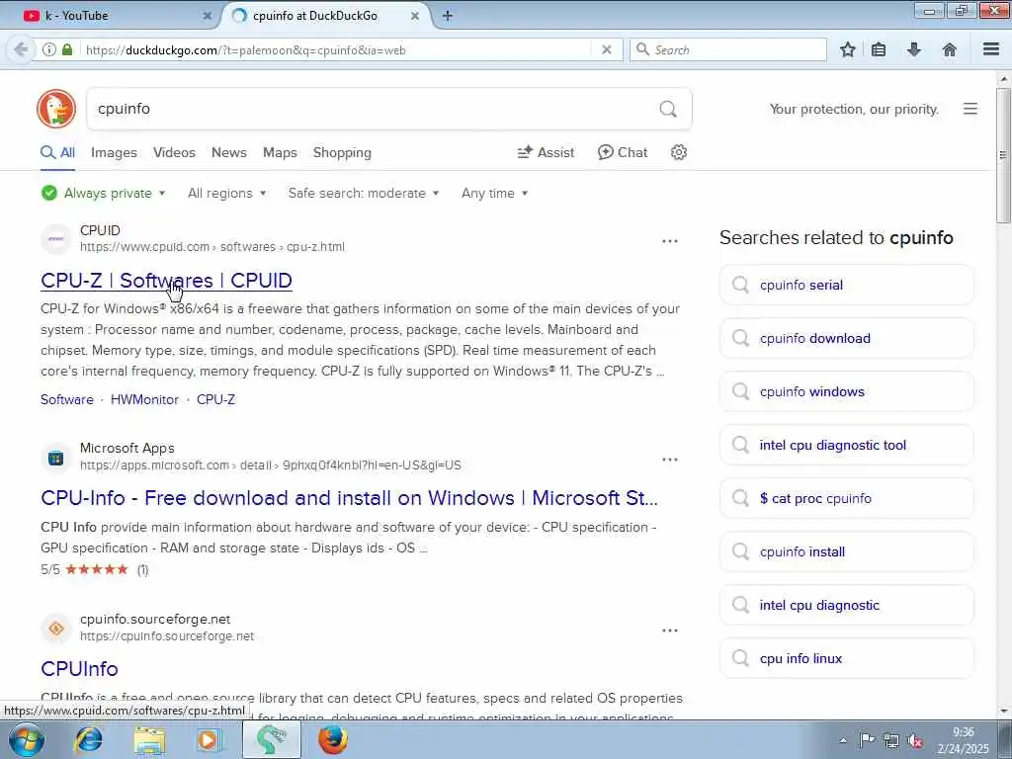Image resolution: width=1012 pixels, height=759 pixels.
Task: Open more options for Microsoft Apps result
Action: click(x=670, y=460)
